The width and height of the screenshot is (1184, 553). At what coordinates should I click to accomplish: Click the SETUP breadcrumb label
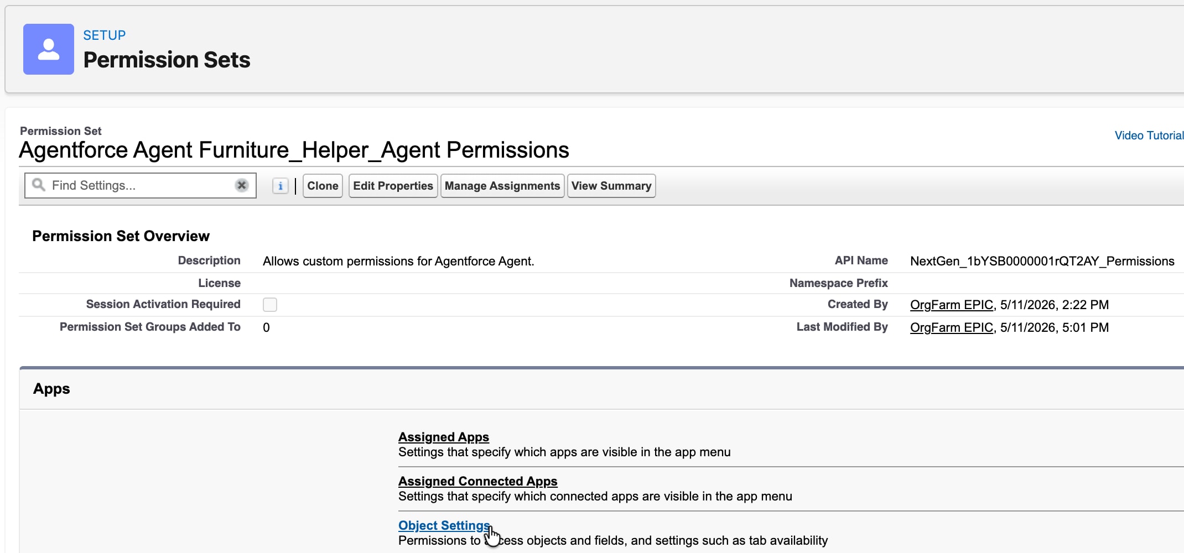click(x=105, y=35)
